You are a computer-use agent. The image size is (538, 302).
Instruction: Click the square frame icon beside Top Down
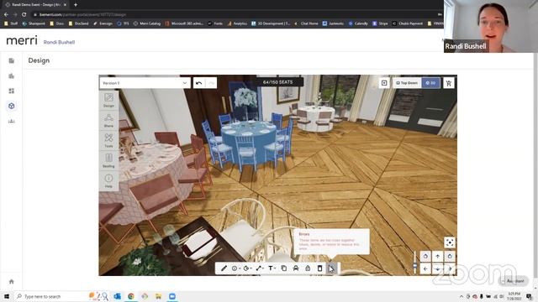(384, 83)
